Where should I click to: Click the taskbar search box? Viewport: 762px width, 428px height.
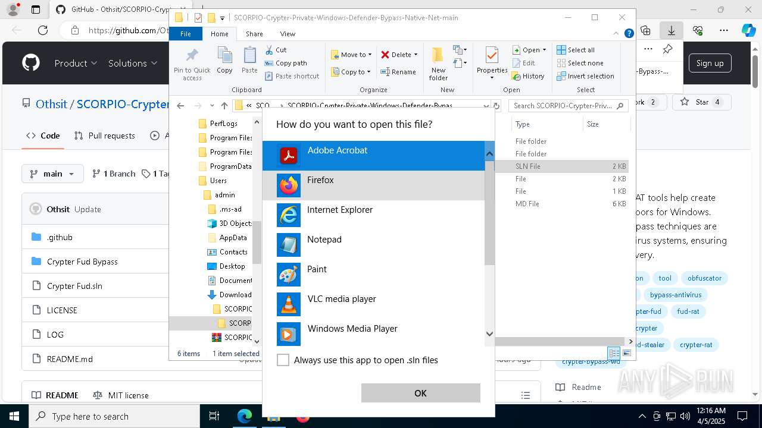tap(114, 416)
